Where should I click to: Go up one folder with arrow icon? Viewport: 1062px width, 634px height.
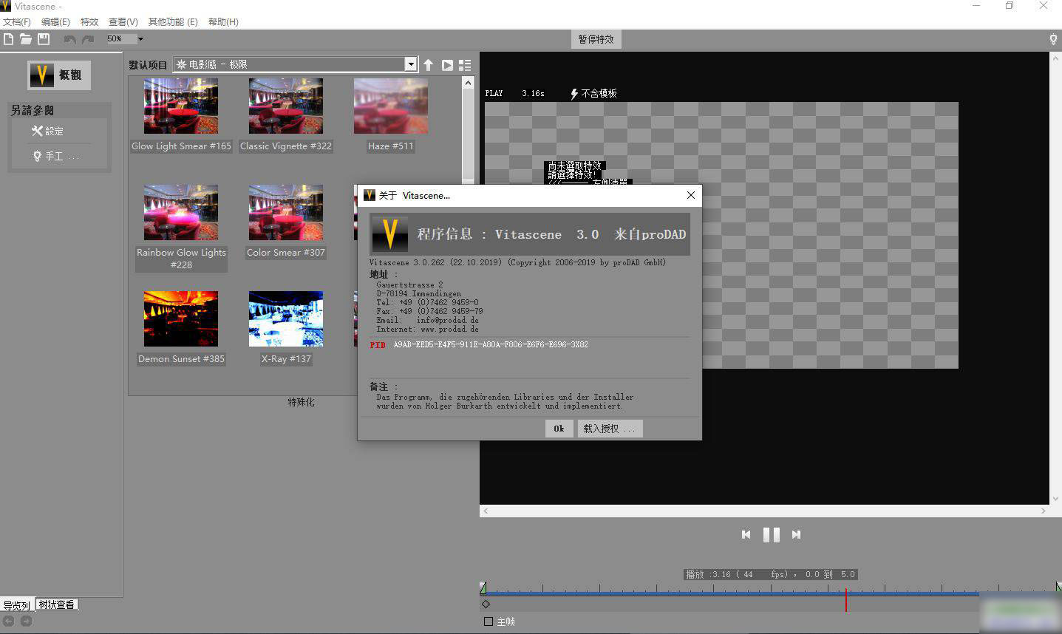(428, 65)
